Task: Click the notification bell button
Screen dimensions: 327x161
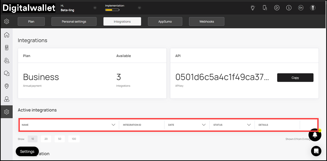Action: (315, 135)
